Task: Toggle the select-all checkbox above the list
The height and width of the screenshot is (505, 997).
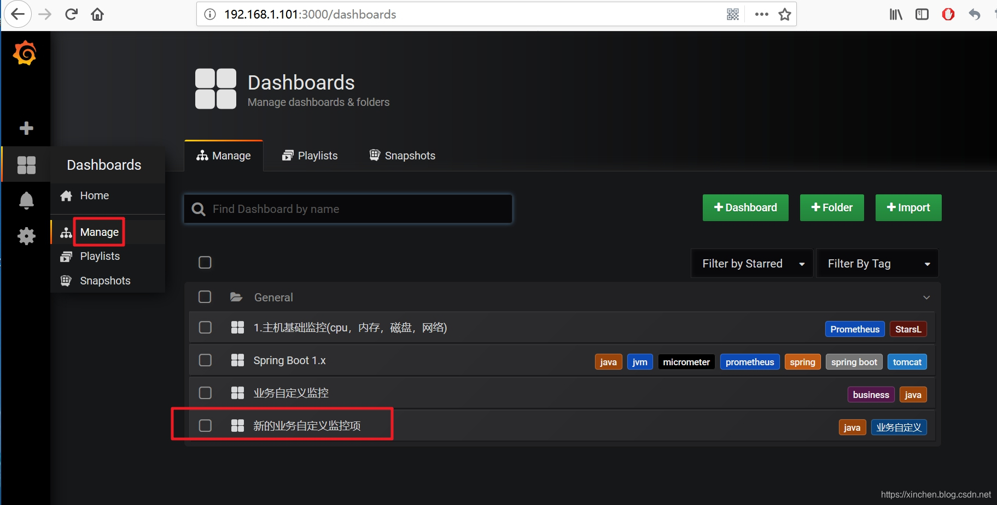Action: pyautogui.click(x=205, y=263)
